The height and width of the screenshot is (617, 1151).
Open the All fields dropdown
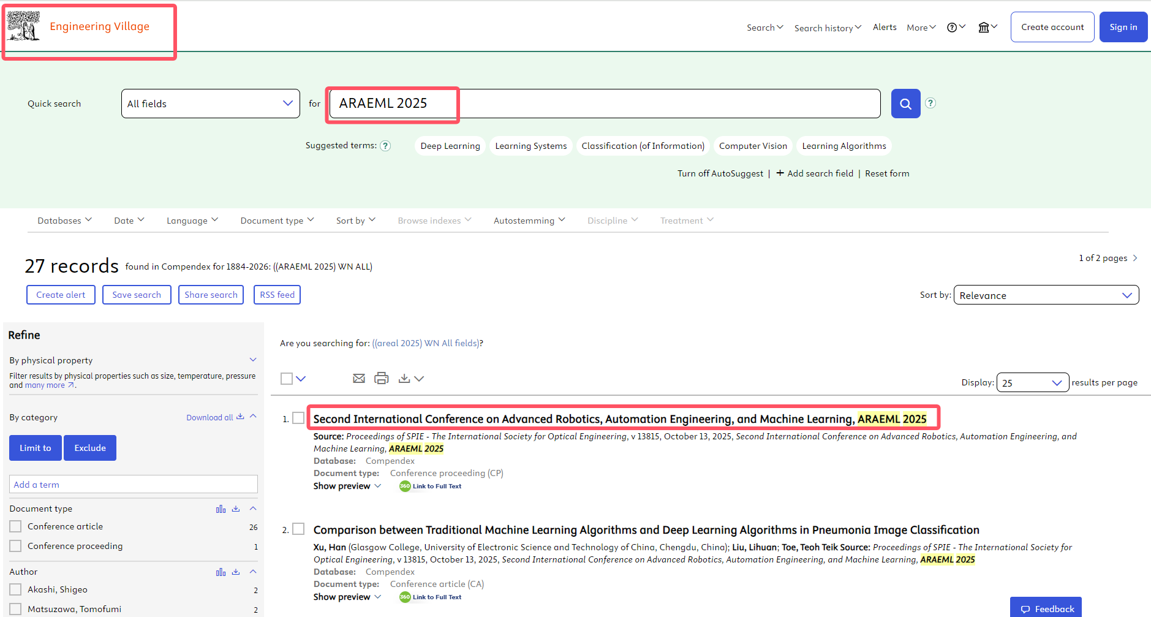point(210,104)
